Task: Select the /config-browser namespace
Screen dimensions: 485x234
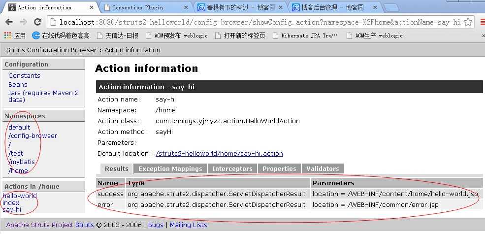Action: click(x=33, y=135)
